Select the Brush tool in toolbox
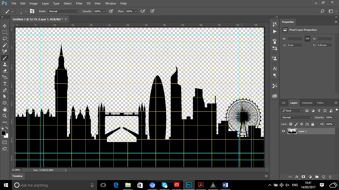 [x=4, y=58]
